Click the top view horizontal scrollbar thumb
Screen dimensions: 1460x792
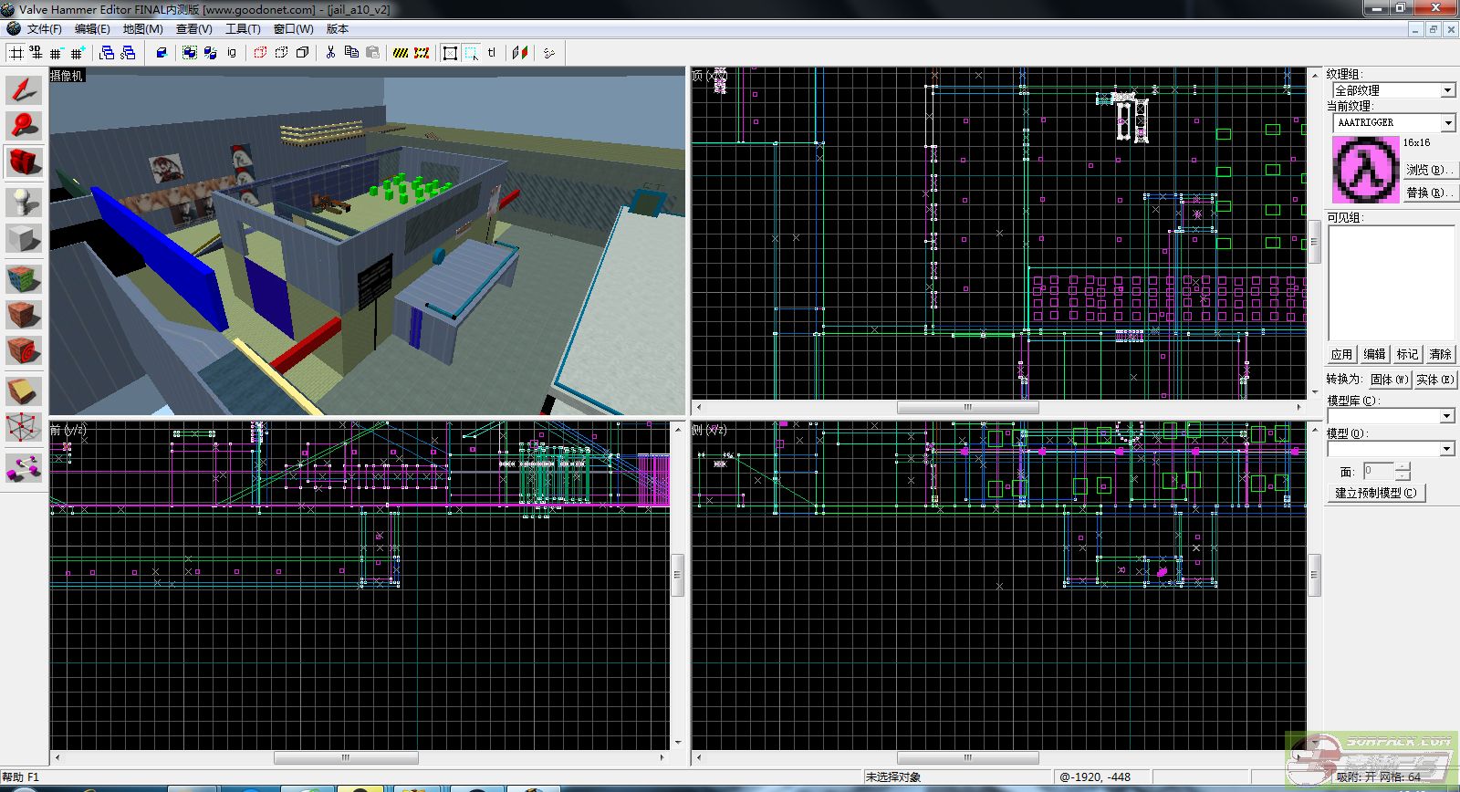click(967, 408)
